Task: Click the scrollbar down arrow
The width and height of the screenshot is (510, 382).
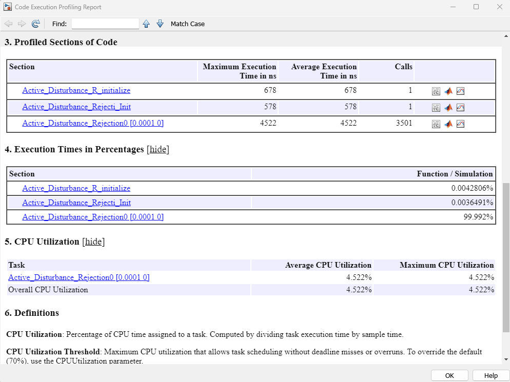Action: click(506, 359)
